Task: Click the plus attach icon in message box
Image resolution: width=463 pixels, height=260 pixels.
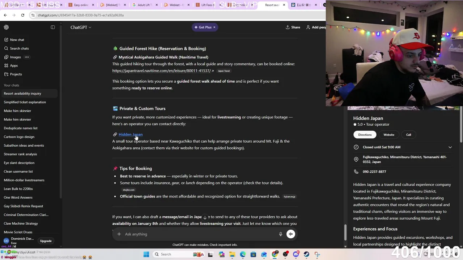Action: (119, 234)
